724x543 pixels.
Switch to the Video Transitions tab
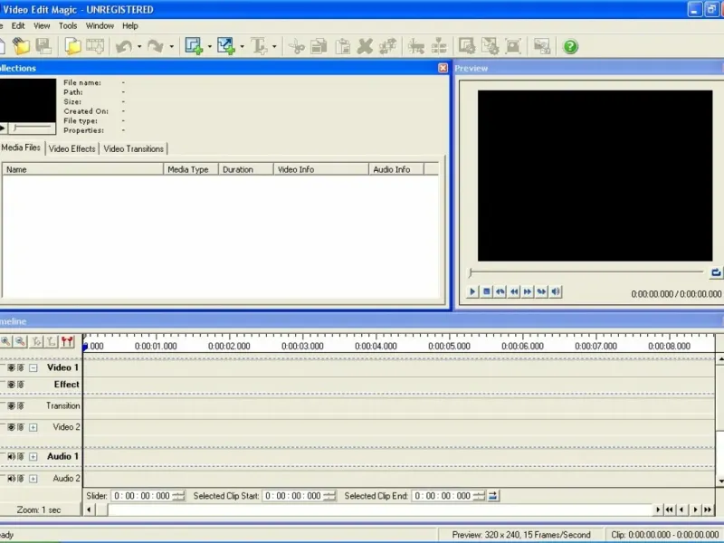134,148
